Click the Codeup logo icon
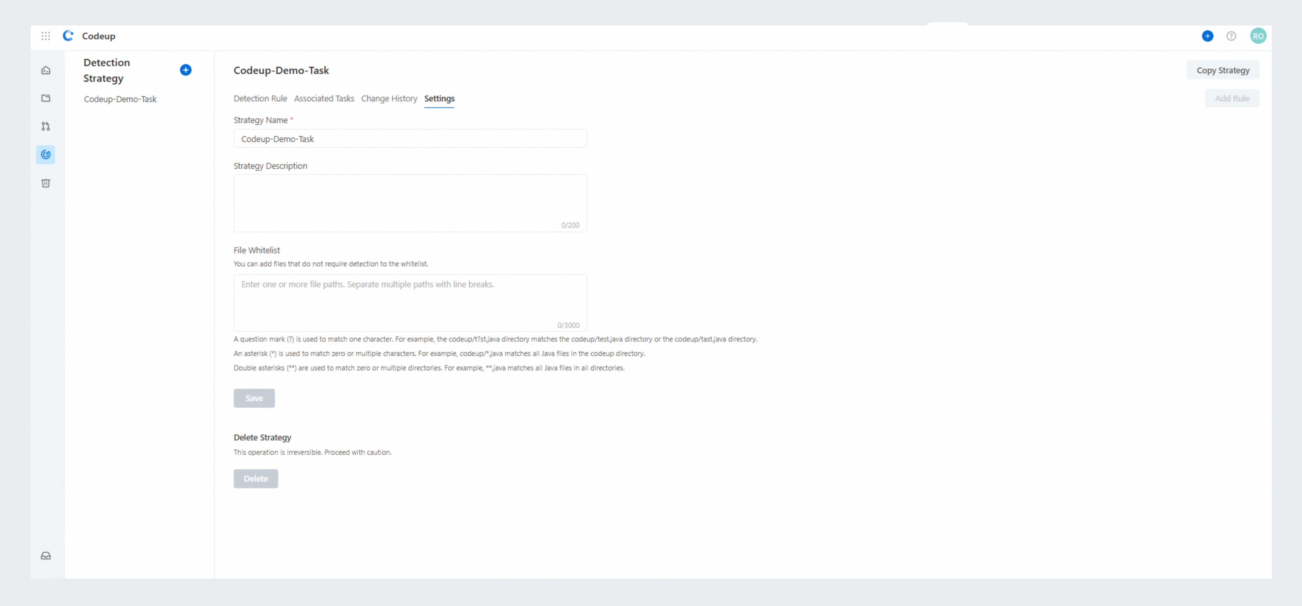The height and width of the screenshot is (606, 1302). 68,36
